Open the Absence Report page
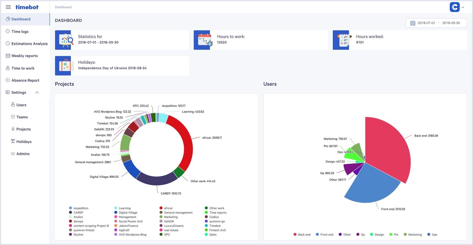The image size is (473, 245). coord(25,80)
